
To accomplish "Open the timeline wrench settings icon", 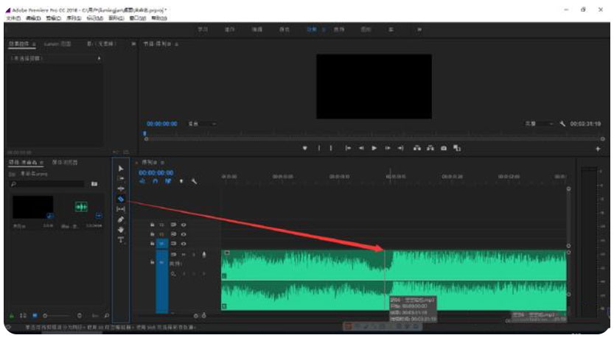I will (193, 181).
